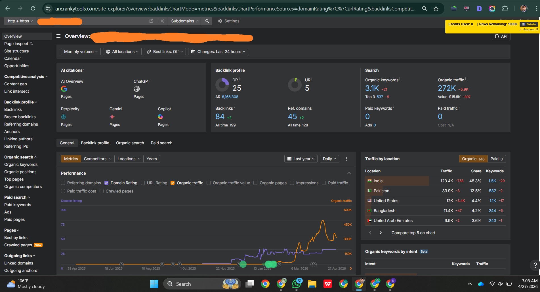Open the Last year date range dropdown
Screen dimensions: 540x292
tap(301, 159)
